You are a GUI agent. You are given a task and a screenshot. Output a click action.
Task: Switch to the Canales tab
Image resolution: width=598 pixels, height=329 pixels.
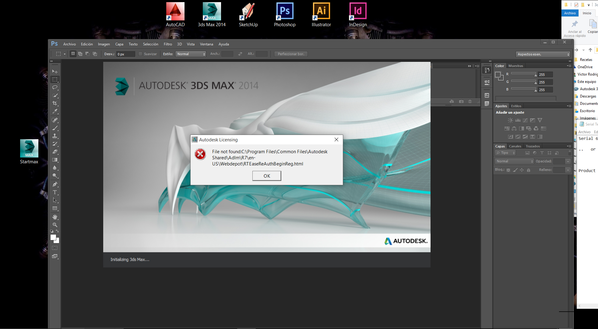coord(515,146)
